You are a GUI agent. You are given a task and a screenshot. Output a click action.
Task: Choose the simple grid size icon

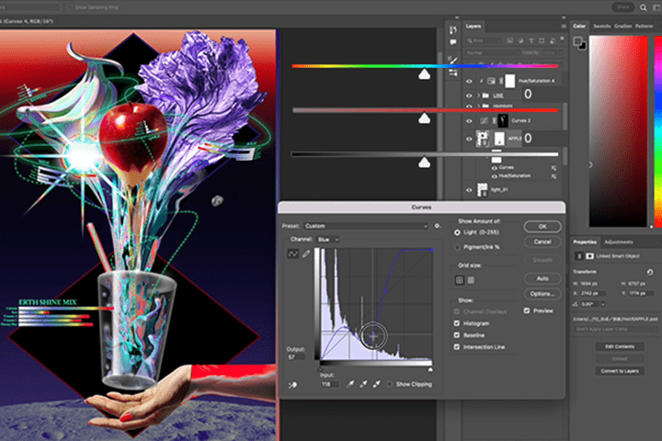[x=460, y=280]
